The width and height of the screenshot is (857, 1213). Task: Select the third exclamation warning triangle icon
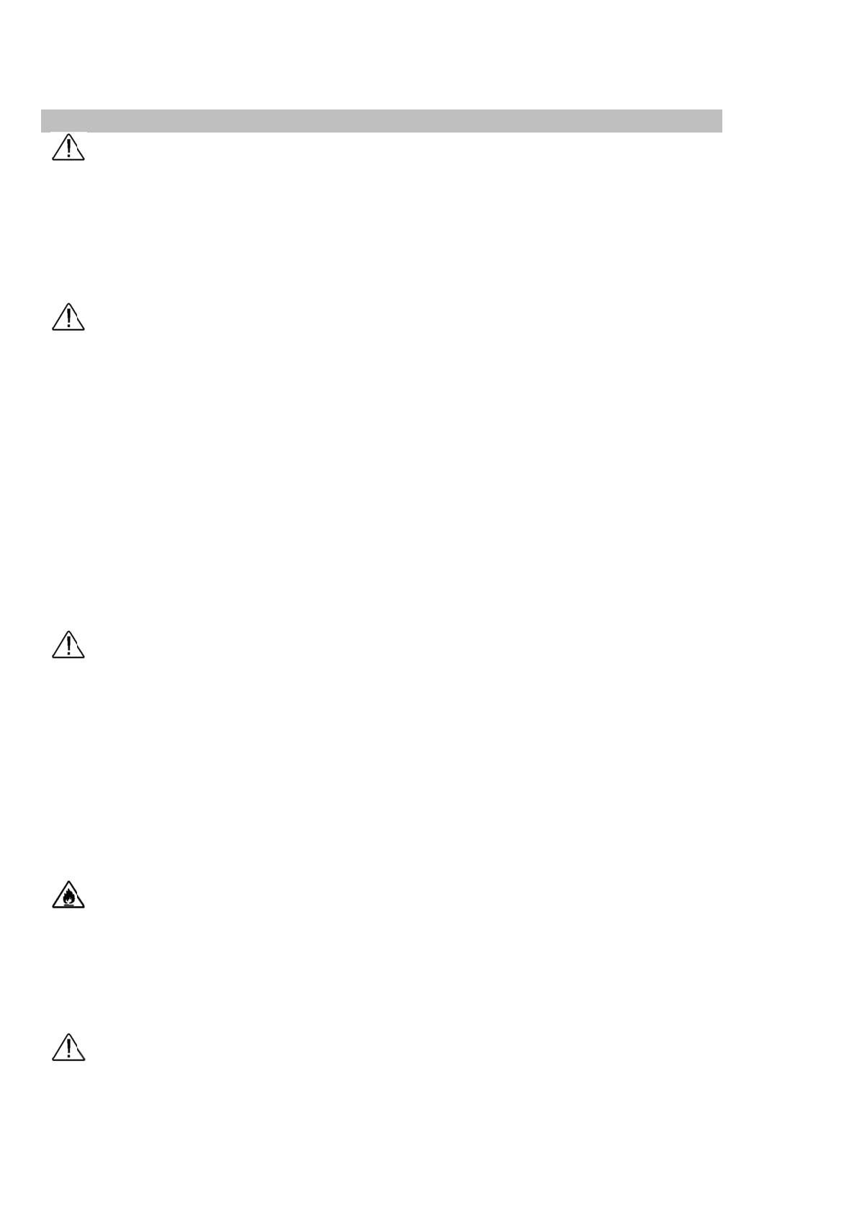pyautogui.click(x=68, y=645)
